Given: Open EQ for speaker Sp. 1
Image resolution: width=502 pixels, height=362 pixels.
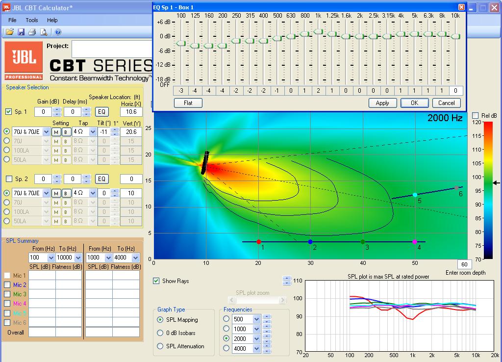Looking at the screenshot, I should pos(102,112).
